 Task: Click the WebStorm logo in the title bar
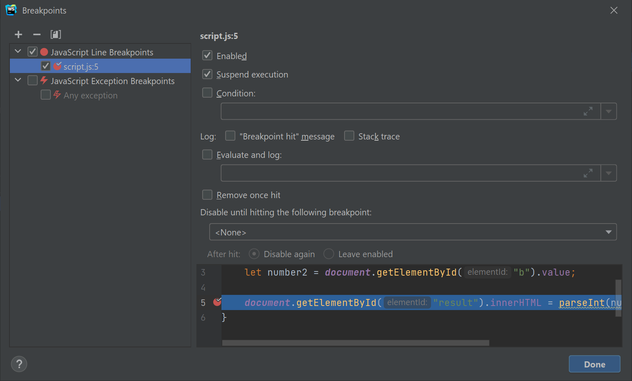point(11,10)
